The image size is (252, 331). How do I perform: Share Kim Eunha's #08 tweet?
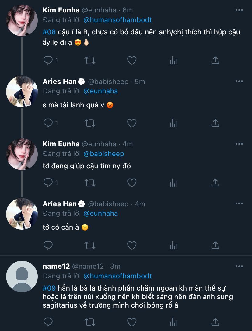[215, 61]
